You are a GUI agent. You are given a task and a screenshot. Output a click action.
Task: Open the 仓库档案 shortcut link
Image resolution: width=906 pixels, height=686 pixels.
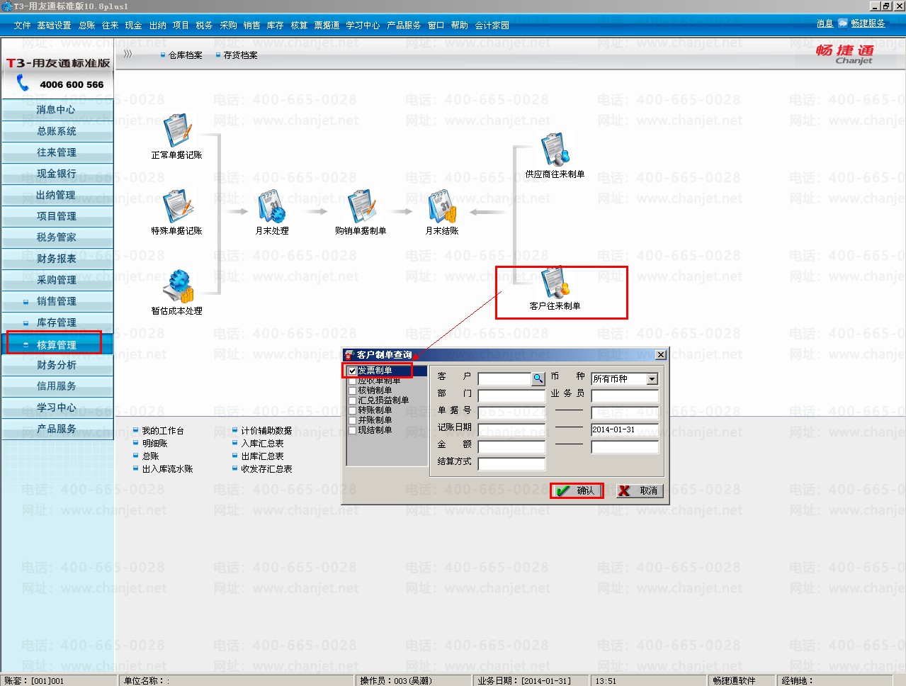pos(186,55)
